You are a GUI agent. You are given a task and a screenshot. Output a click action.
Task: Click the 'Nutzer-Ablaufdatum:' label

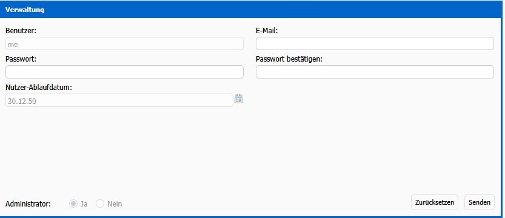tap(39, 87)
